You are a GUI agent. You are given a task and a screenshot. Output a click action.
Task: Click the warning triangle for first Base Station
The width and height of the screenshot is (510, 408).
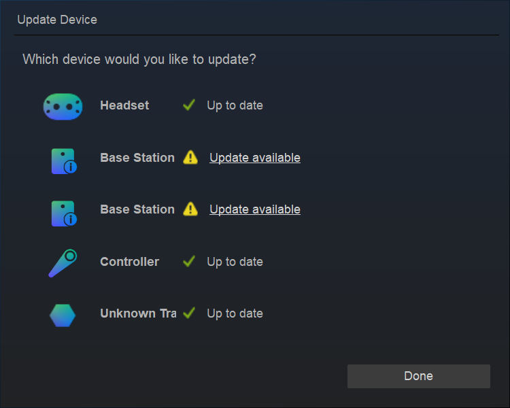[190, 158]
